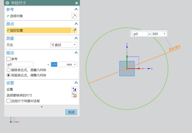Click the 选择对象 row
The width and height of the screenshot is (192, 133).
point(39,16)
